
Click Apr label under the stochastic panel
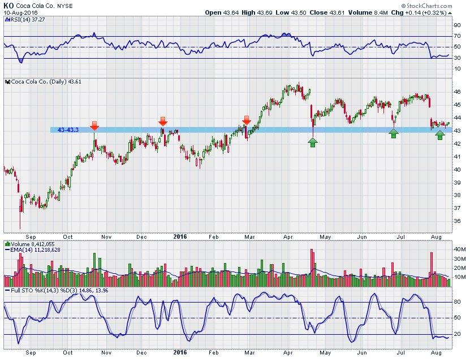pos(288,352)
